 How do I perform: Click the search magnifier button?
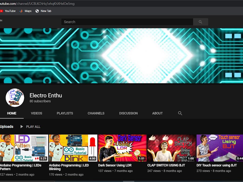[200, 22]
